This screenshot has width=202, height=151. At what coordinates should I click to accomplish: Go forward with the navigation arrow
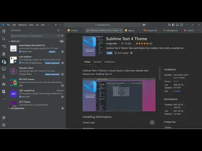tap(60, 25)
